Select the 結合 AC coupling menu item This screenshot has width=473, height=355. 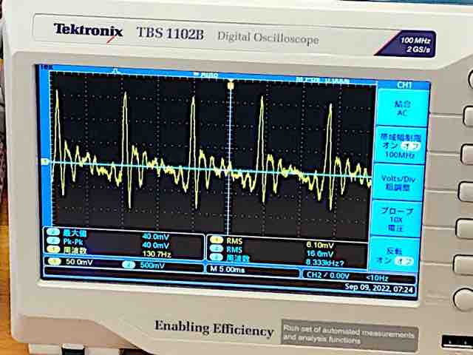[402, 109]
